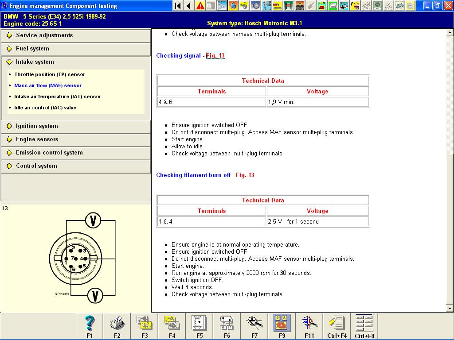This screenshot has height=340, width=454.
Task: Go back with the single left arrow
Action: point(189,5)
